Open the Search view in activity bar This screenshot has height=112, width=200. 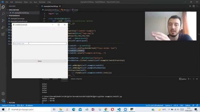click(3, 14)
